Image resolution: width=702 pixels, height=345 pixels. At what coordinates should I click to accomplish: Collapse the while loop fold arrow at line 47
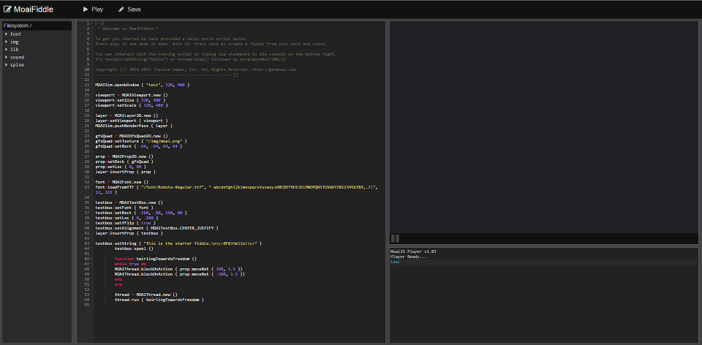tap(92, 264)
